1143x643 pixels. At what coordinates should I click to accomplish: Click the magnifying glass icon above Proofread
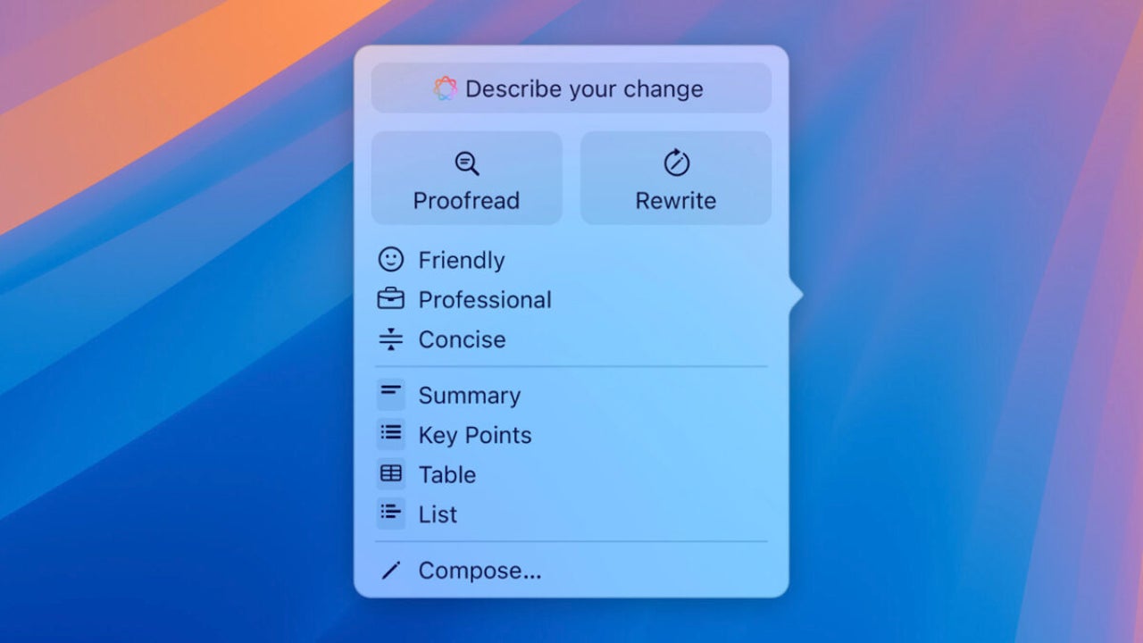(x=466, y=163)
